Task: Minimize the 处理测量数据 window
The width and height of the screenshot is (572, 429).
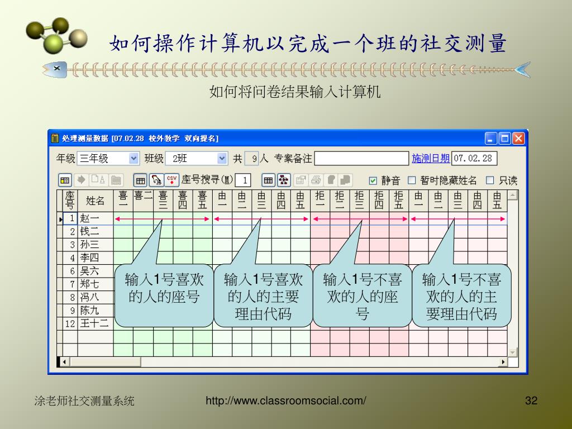Action: 490,139
